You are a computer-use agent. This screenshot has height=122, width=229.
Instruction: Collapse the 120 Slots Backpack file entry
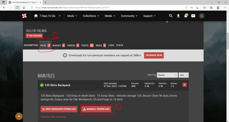point(185,85)
